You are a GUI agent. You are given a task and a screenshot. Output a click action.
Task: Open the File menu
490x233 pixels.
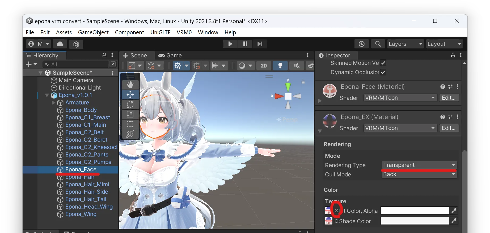(30, 32)
